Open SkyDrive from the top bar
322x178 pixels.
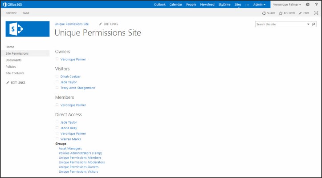[224, 4]
